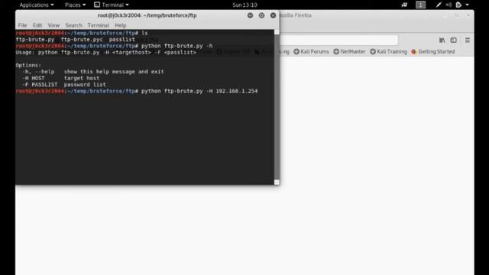Expand the system menu arrow
Viewport: 489px width, 275px height.
tap(467, 5)
